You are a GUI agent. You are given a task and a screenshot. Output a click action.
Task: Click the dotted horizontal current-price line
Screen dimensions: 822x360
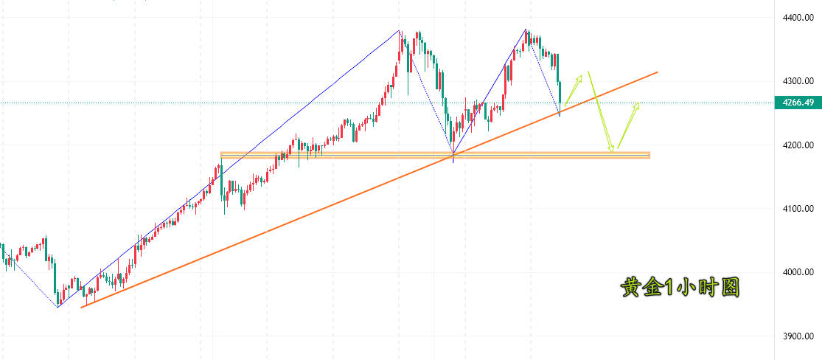point(295,103)
